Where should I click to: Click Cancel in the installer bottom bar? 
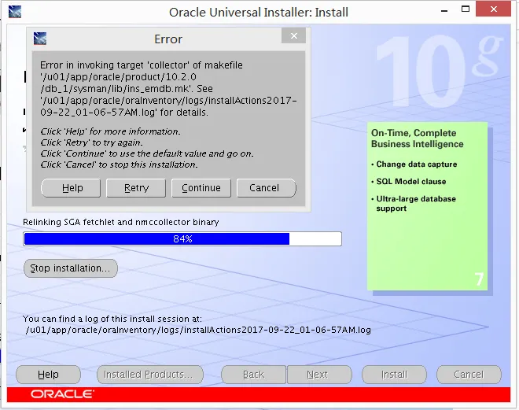point(469,375)
